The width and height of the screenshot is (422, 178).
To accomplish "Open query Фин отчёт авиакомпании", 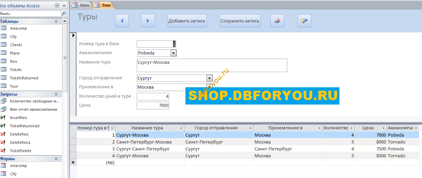I will point(33,109).
